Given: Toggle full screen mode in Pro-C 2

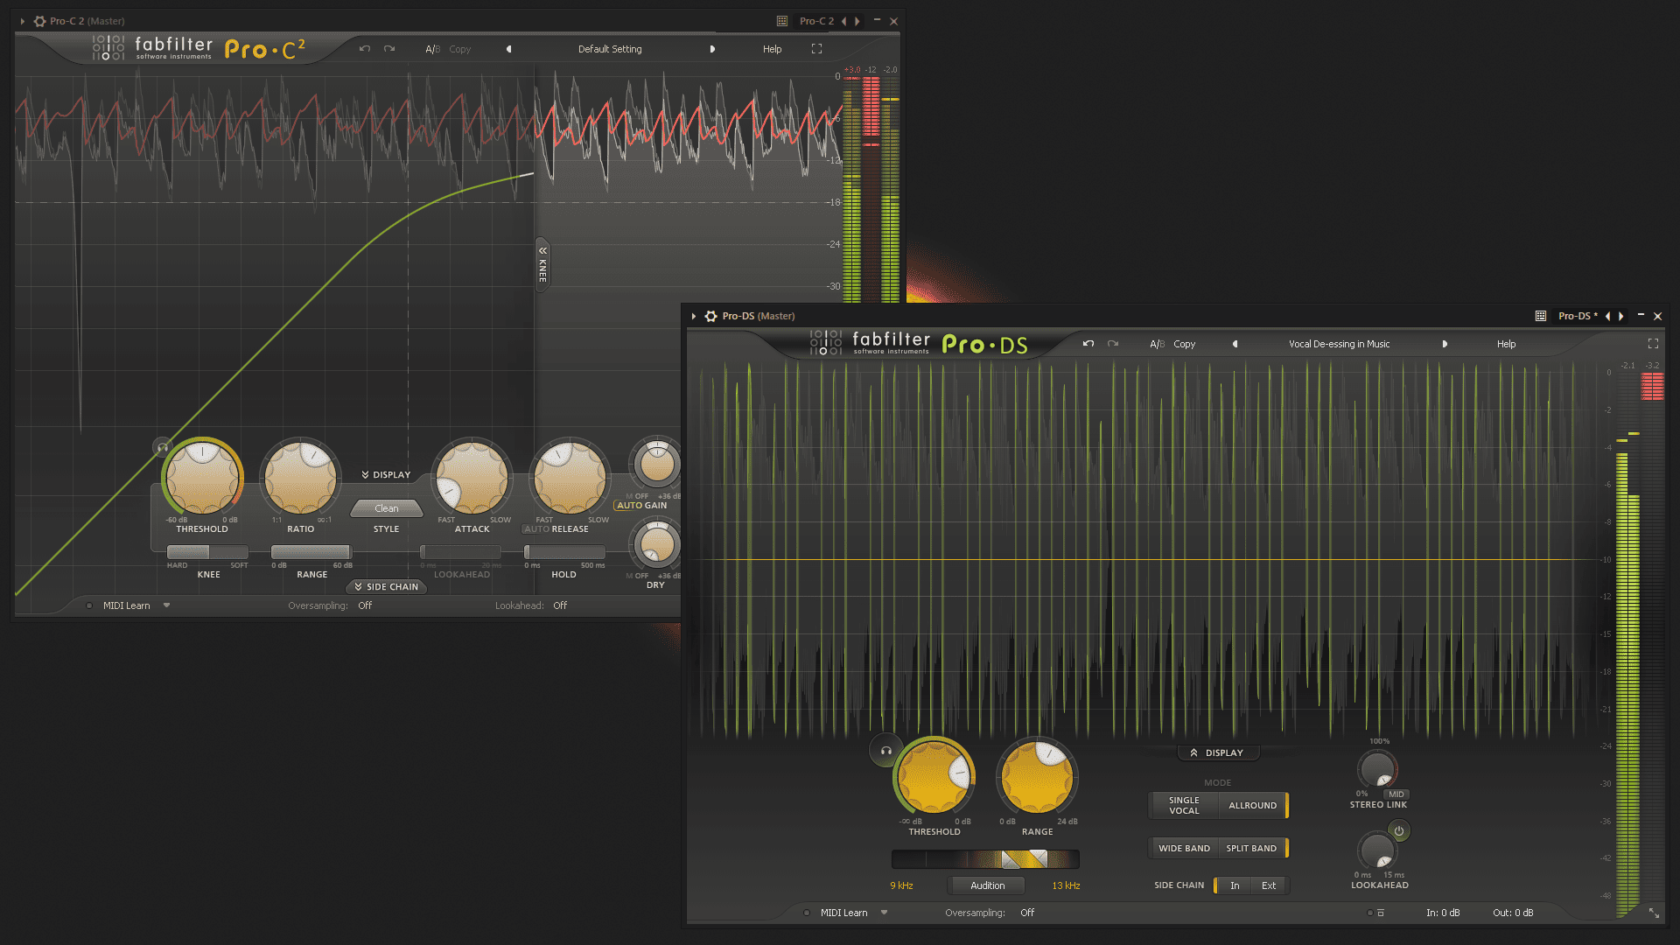Looking at the screenshot, I should click(x=816, y=49).
